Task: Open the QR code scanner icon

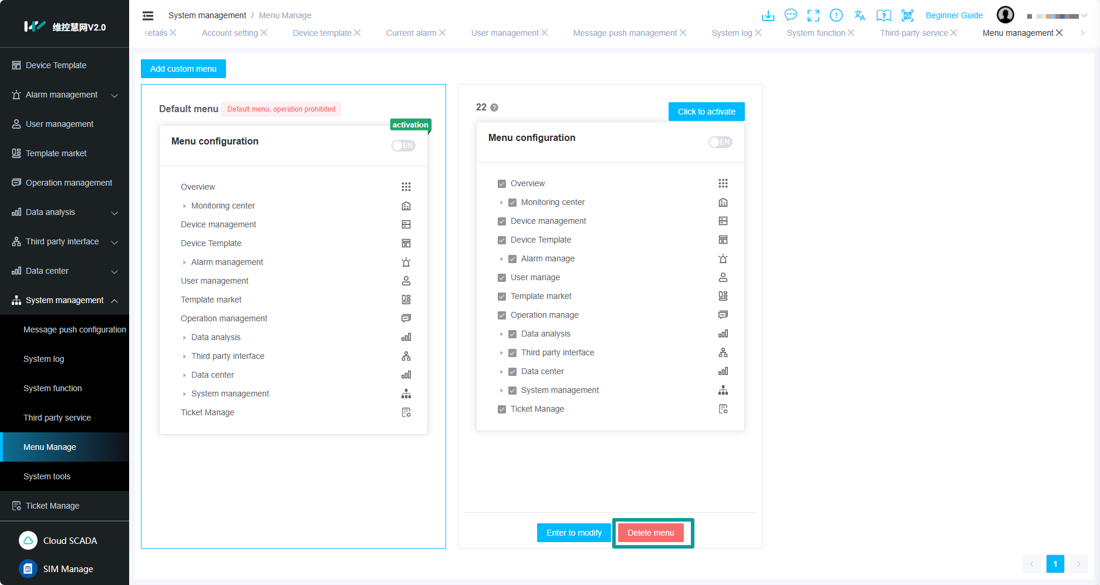Action: coord(907,15)
